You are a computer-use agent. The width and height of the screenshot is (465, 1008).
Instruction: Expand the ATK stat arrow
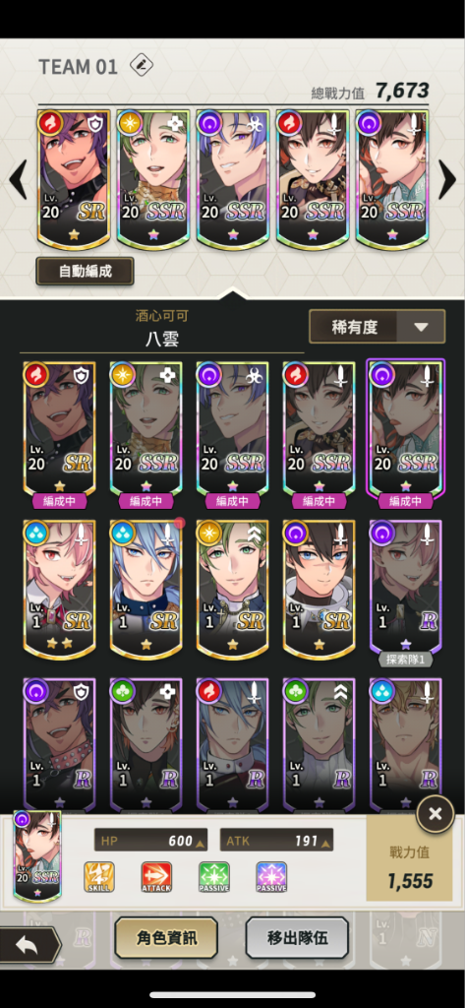[327, 842]
